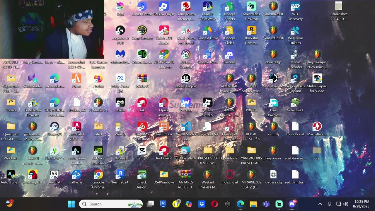375x211 pixels.
Task: Open the yeat main.fst file
Action: pyautogui.click(x=273, y=9)
